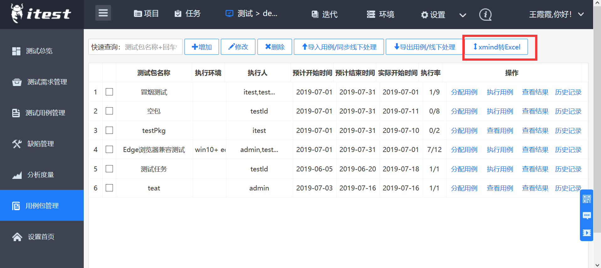Image resolution: width=601 pixels, height=268 pixels.
Task: Click the chat bubble floating icon
Action: 587,216
